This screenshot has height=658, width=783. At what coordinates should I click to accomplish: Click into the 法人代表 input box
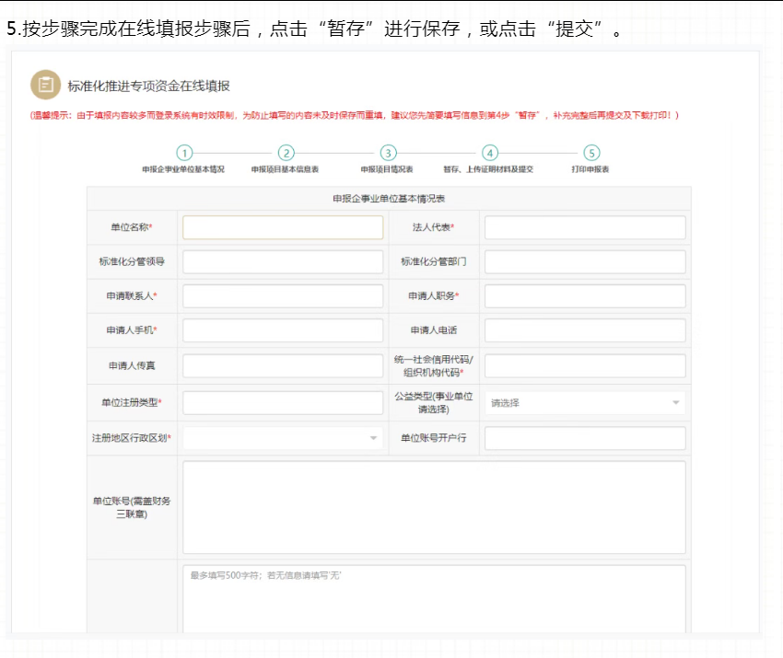[583, 226]
